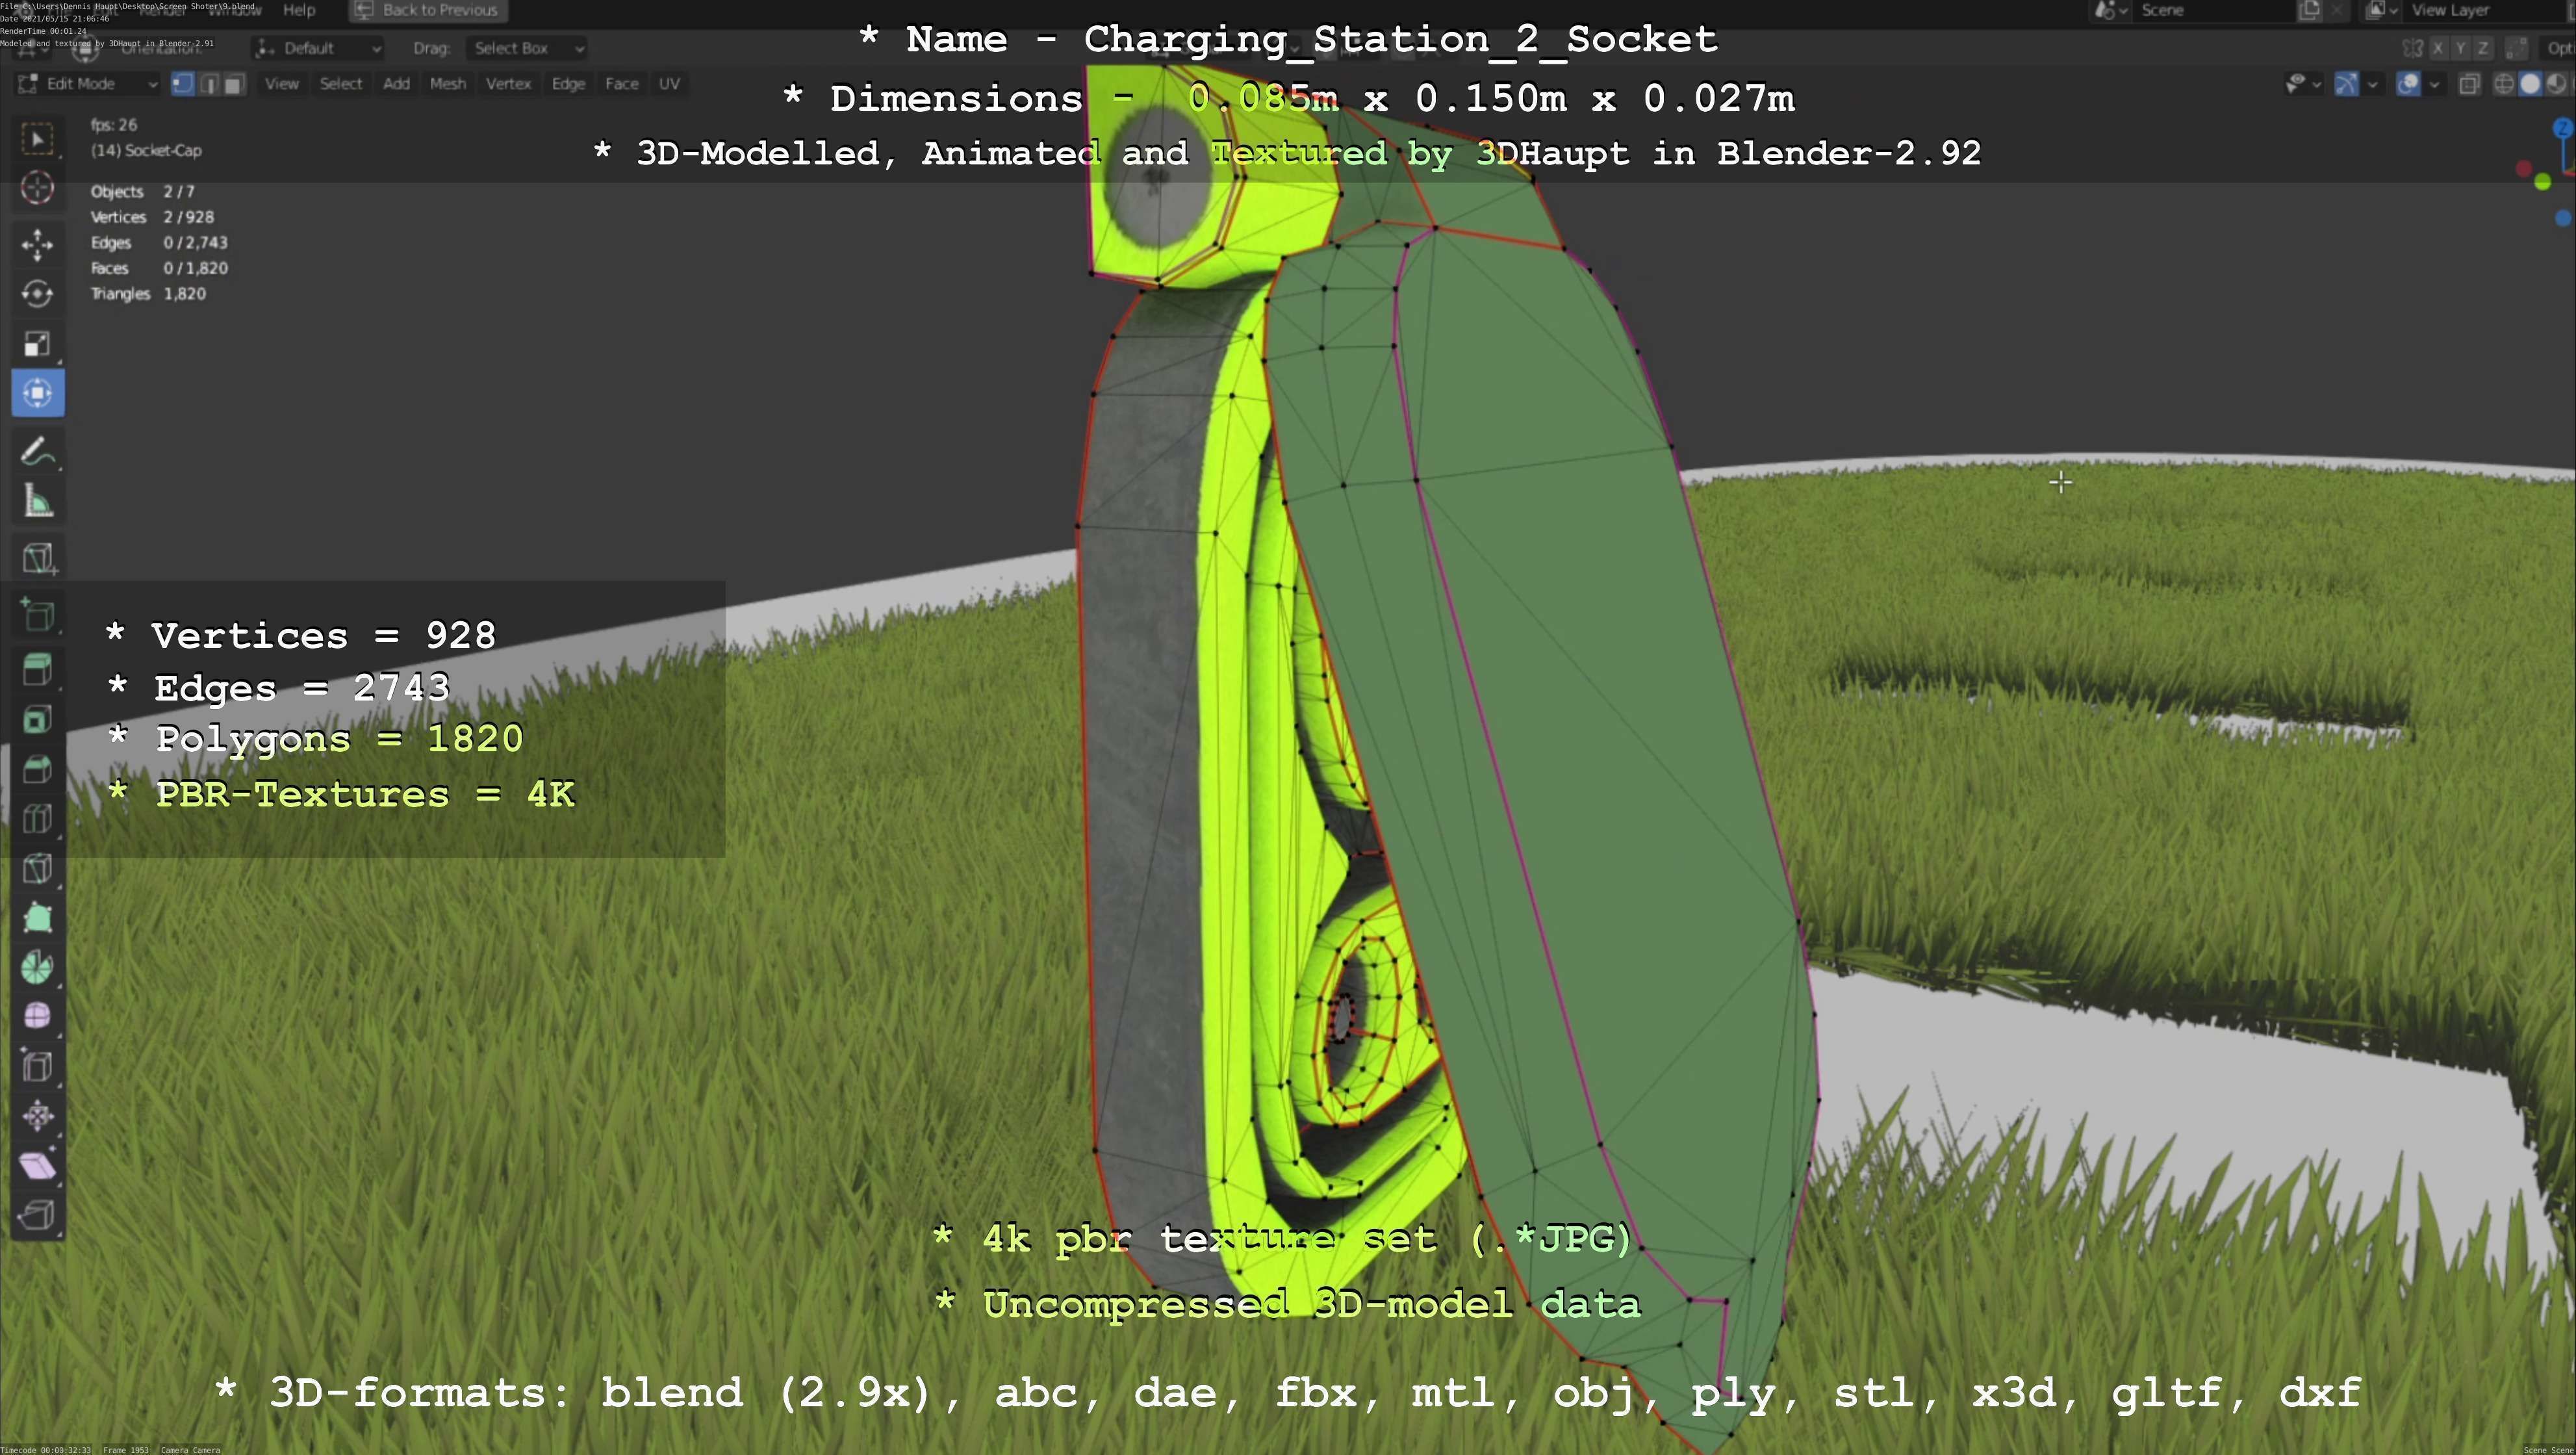This screenshot has width=2576, height=1455.
Task: Expand the overlays options dropdown arrow
Action: click(x=2434, y=84)
